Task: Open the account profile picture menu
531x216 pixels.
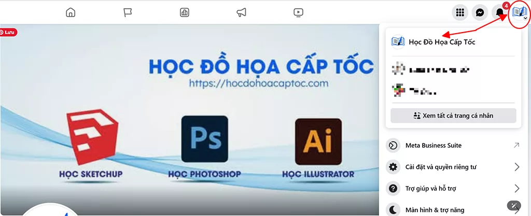Action: pos(520,13)
